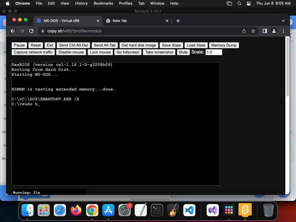Image resolution: width=296 pixels, height=222 pixels.
Task: Click the Save State button
Action: tap(171, 45)
